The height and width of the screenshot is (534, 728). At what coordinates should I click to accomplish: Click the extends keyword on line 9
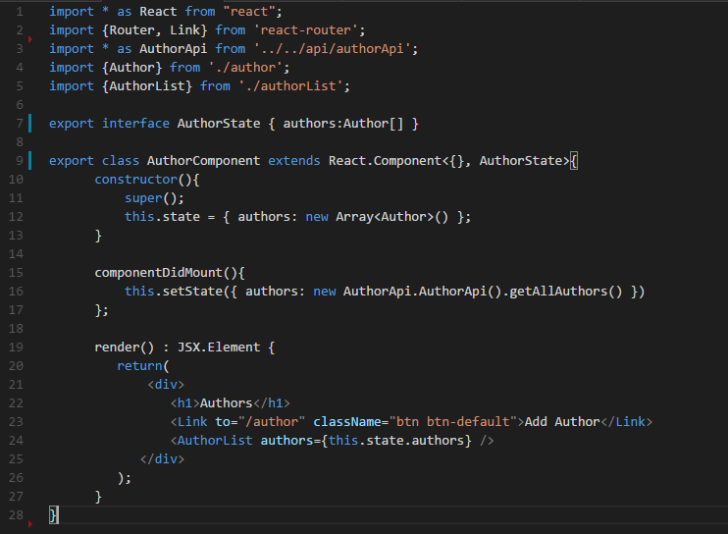[x=294, y=161]
